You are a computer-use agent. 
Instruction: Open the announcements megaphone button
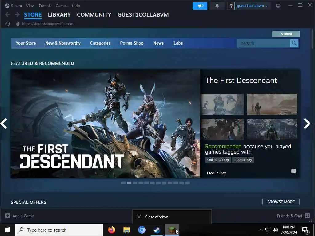pos(200,6)
